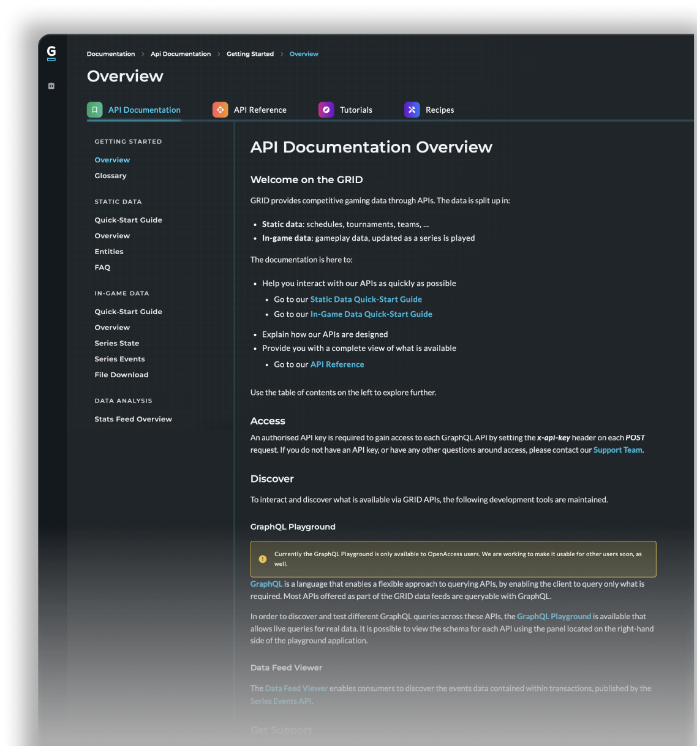The height and width of the screenshot is (746, 697).
Task: Navigate to the Documentation breadcrumb
Action: (x=111, y=54)
